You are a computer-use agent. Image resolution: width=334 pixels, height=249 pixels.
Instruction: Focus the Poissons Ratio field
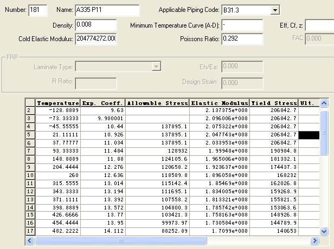pyautogui.click(x=242, y=38)
